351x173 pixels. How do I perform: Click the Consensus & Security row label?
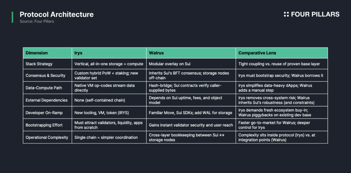(45, 75)
